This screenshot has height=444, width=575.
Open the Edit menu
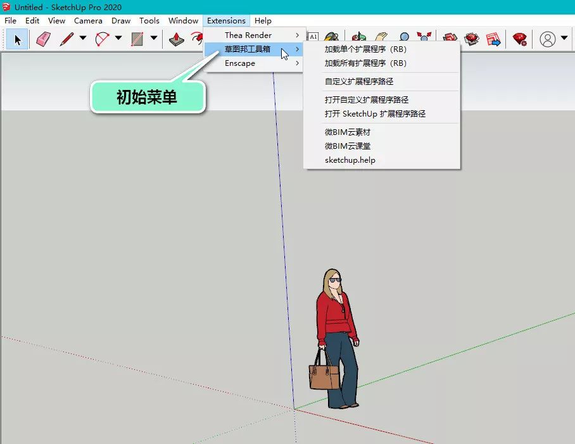coord(32,21)
